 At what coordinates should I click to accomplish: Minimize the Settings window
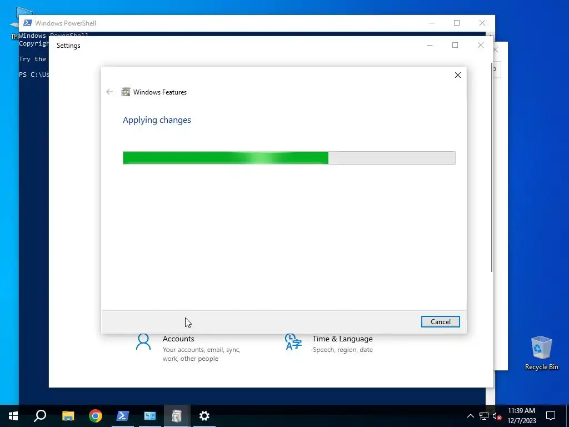pyautogui.click(x=430, y=46)
